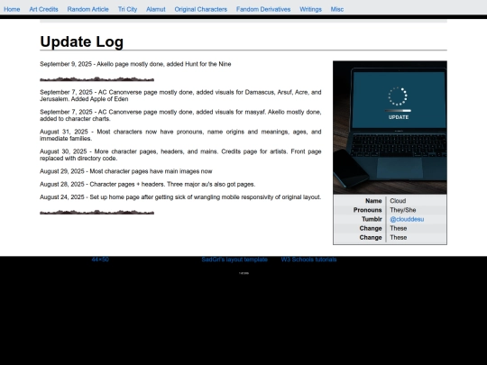This screenshot has height=365, width=487.
Task: Click the August 24, 2025 entry
Action: (x=180, y=197)
